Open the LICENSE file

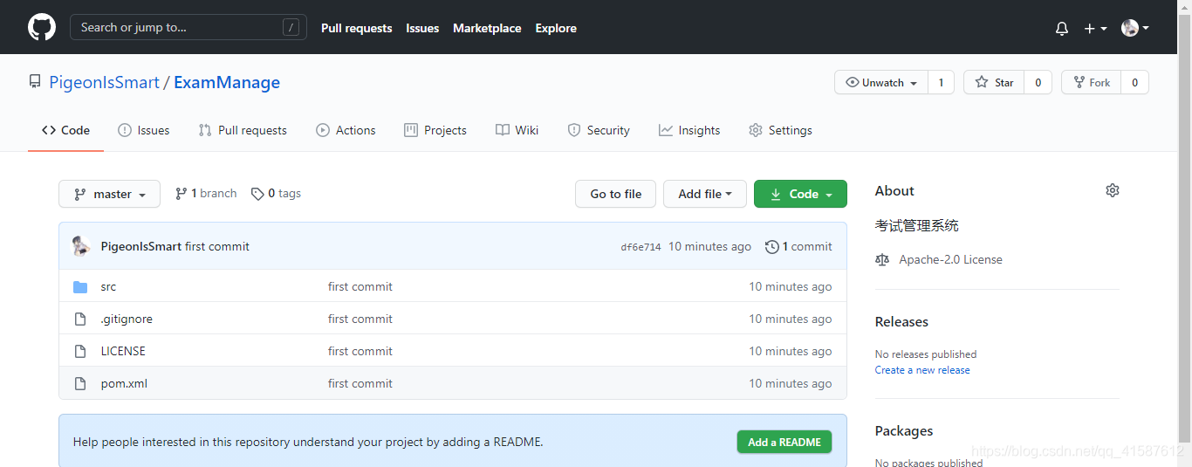123,351
